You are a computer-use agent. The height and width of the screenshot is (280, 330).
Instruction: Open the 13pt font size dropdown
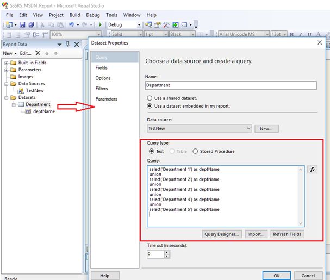(285, 35)
